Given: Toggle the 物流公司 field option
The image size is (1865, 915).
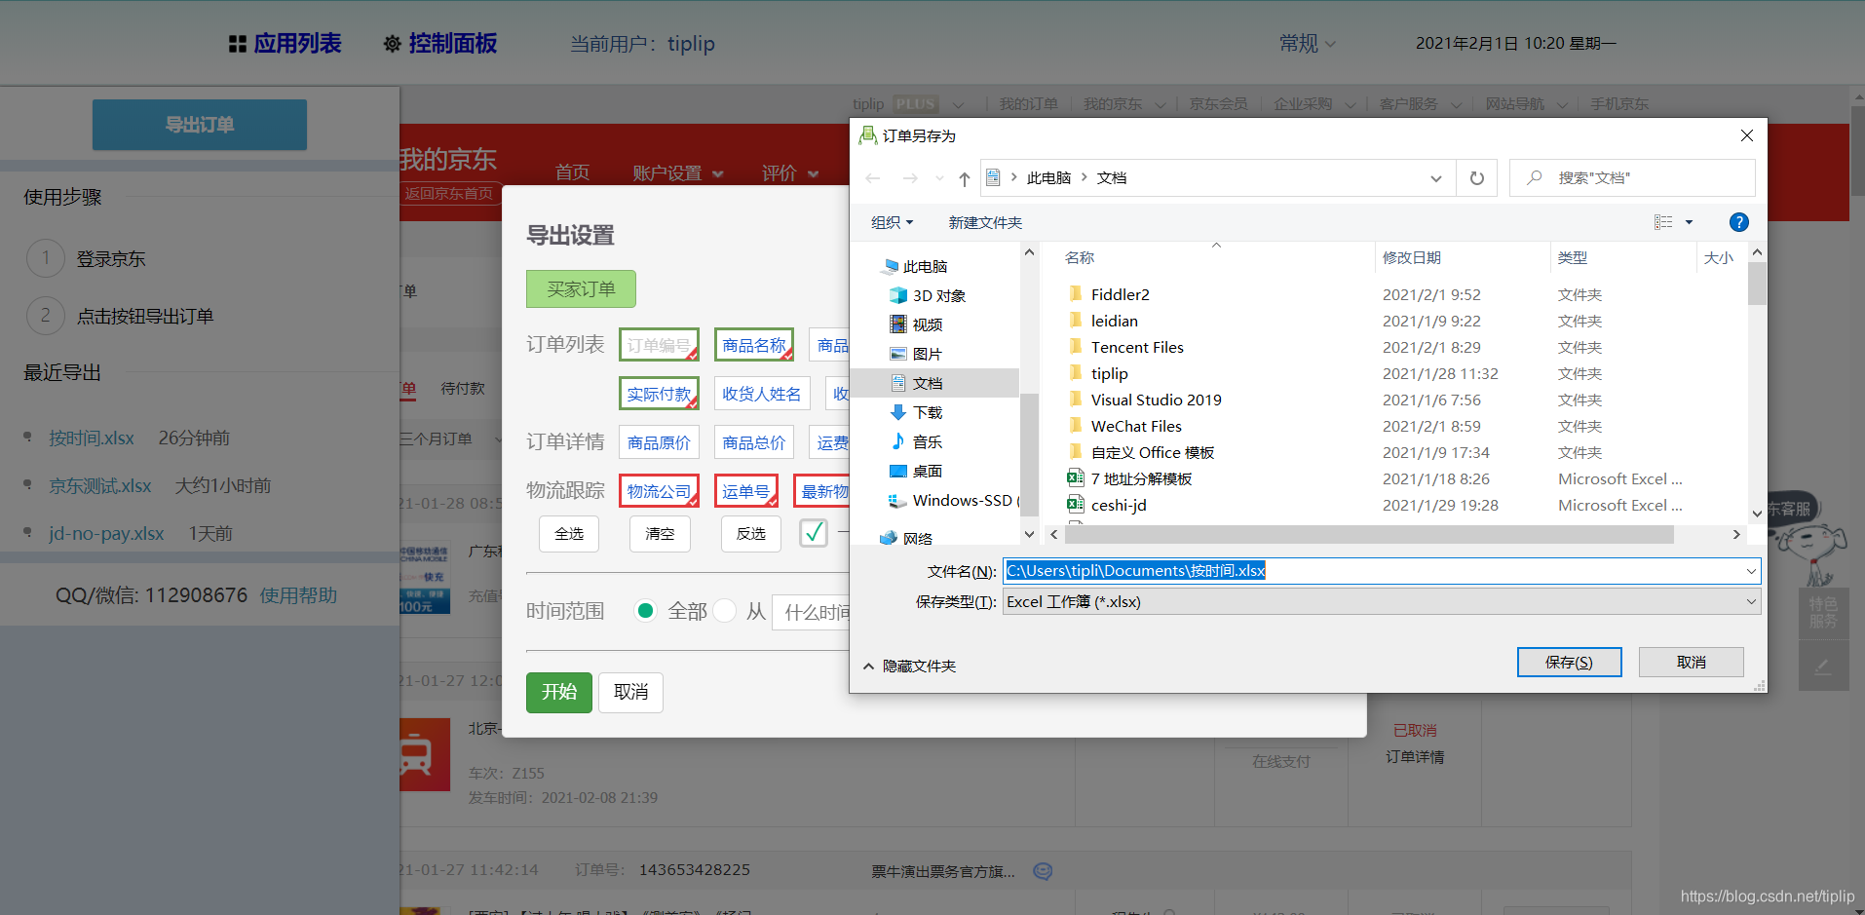Looking at the screenshot, I should [x=659, y=491].
